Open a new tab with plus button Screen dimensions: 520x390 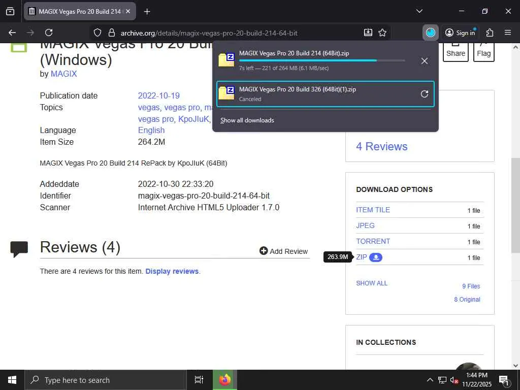coord(147,12)
